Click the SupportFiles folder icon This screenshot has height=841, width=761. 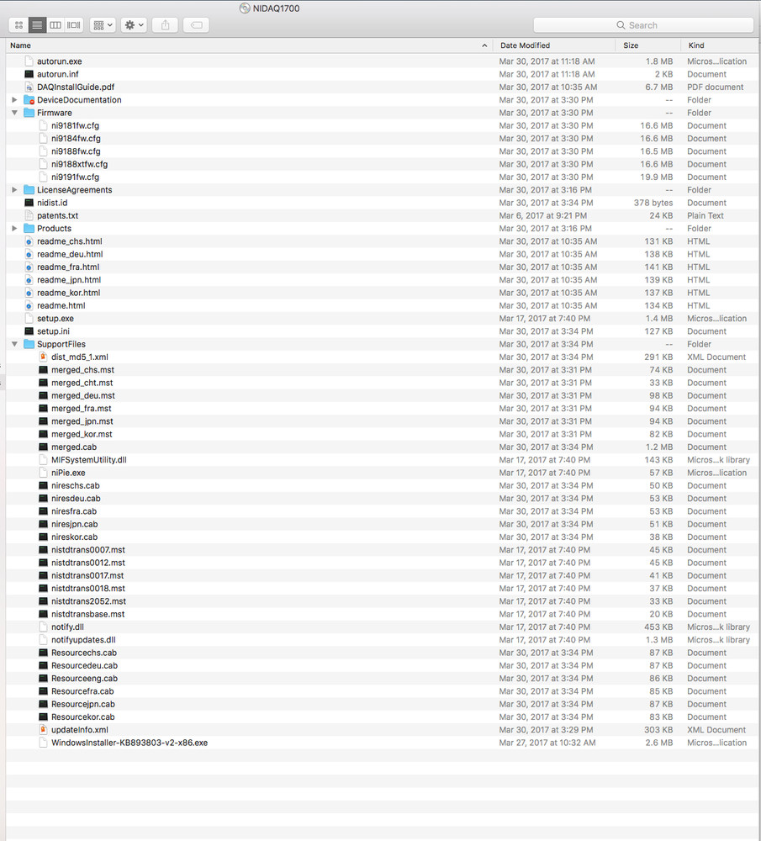coord(29,344)
